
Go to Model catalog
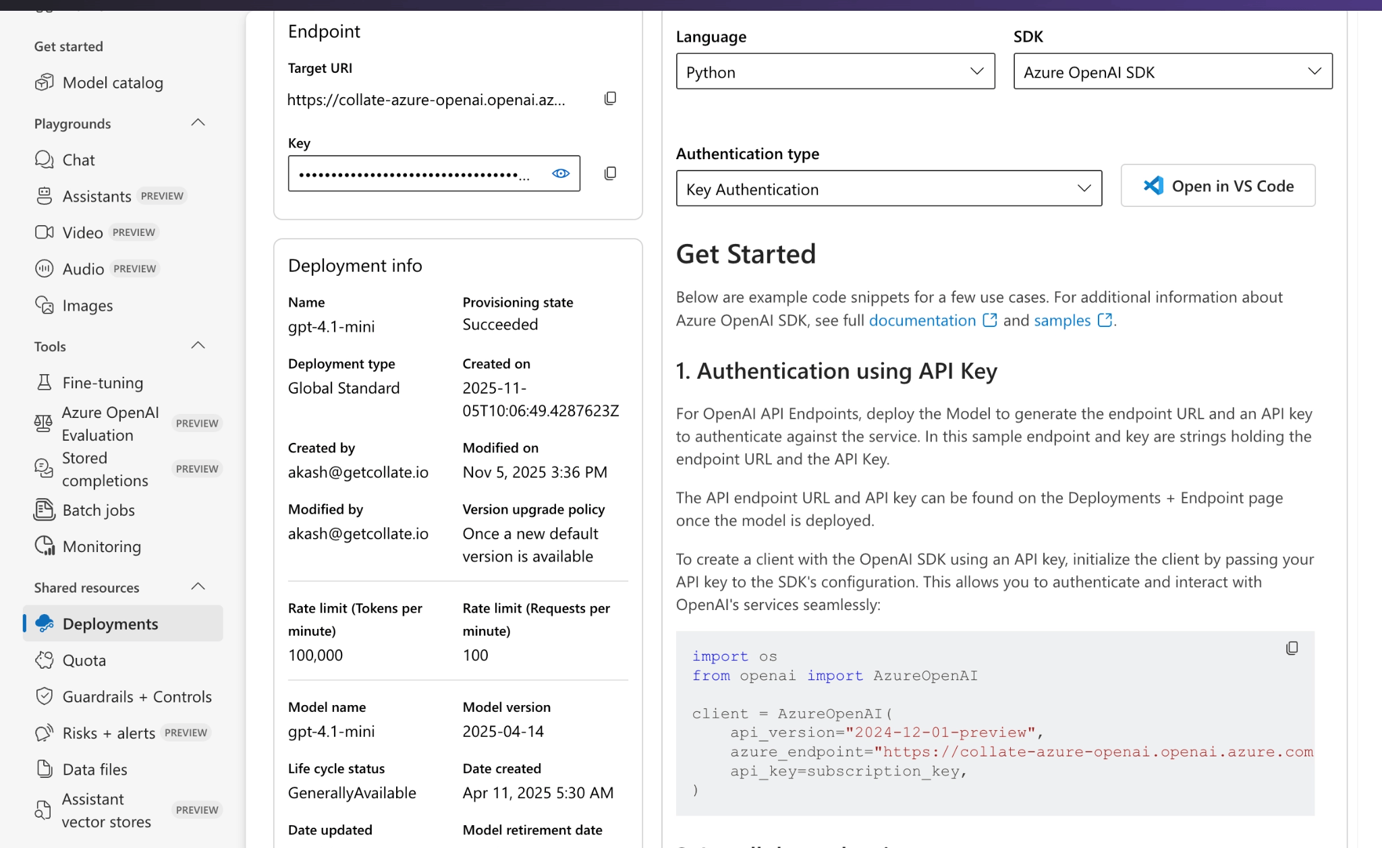tap(113, 83)
